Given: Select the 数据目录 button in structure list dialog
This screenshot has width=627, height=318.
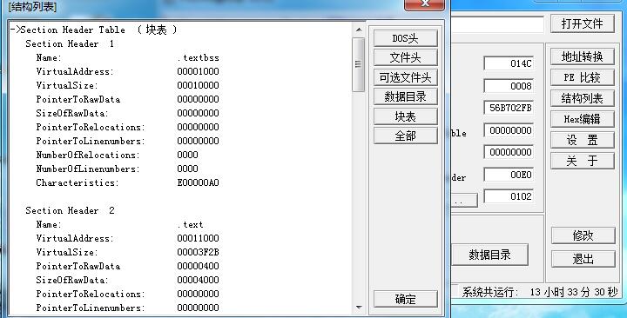Looking at the screenshot, I should pos(406,97).
